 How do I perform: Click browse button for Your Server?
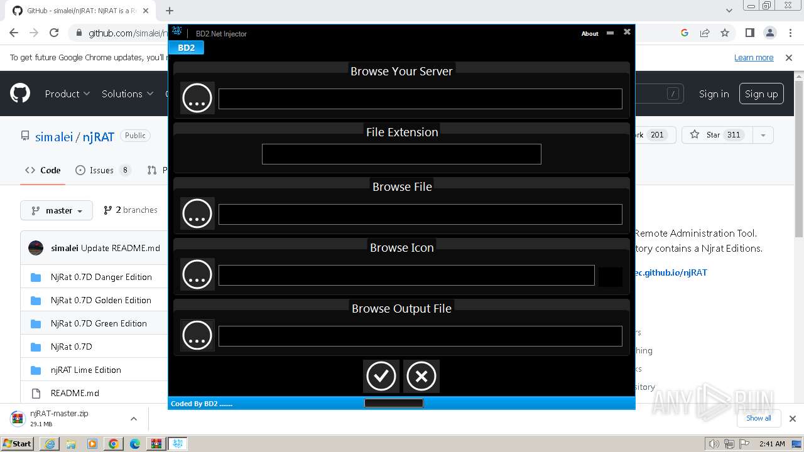coord(197,98)
